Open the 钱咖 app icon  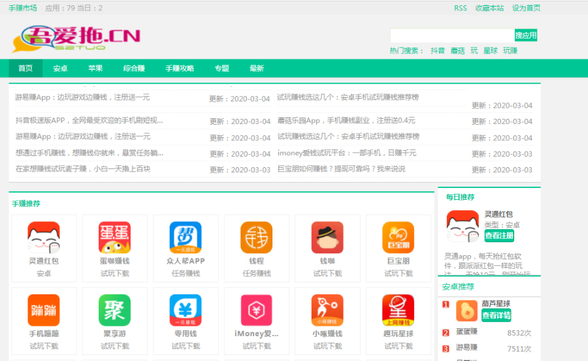(x=327, y=237)
